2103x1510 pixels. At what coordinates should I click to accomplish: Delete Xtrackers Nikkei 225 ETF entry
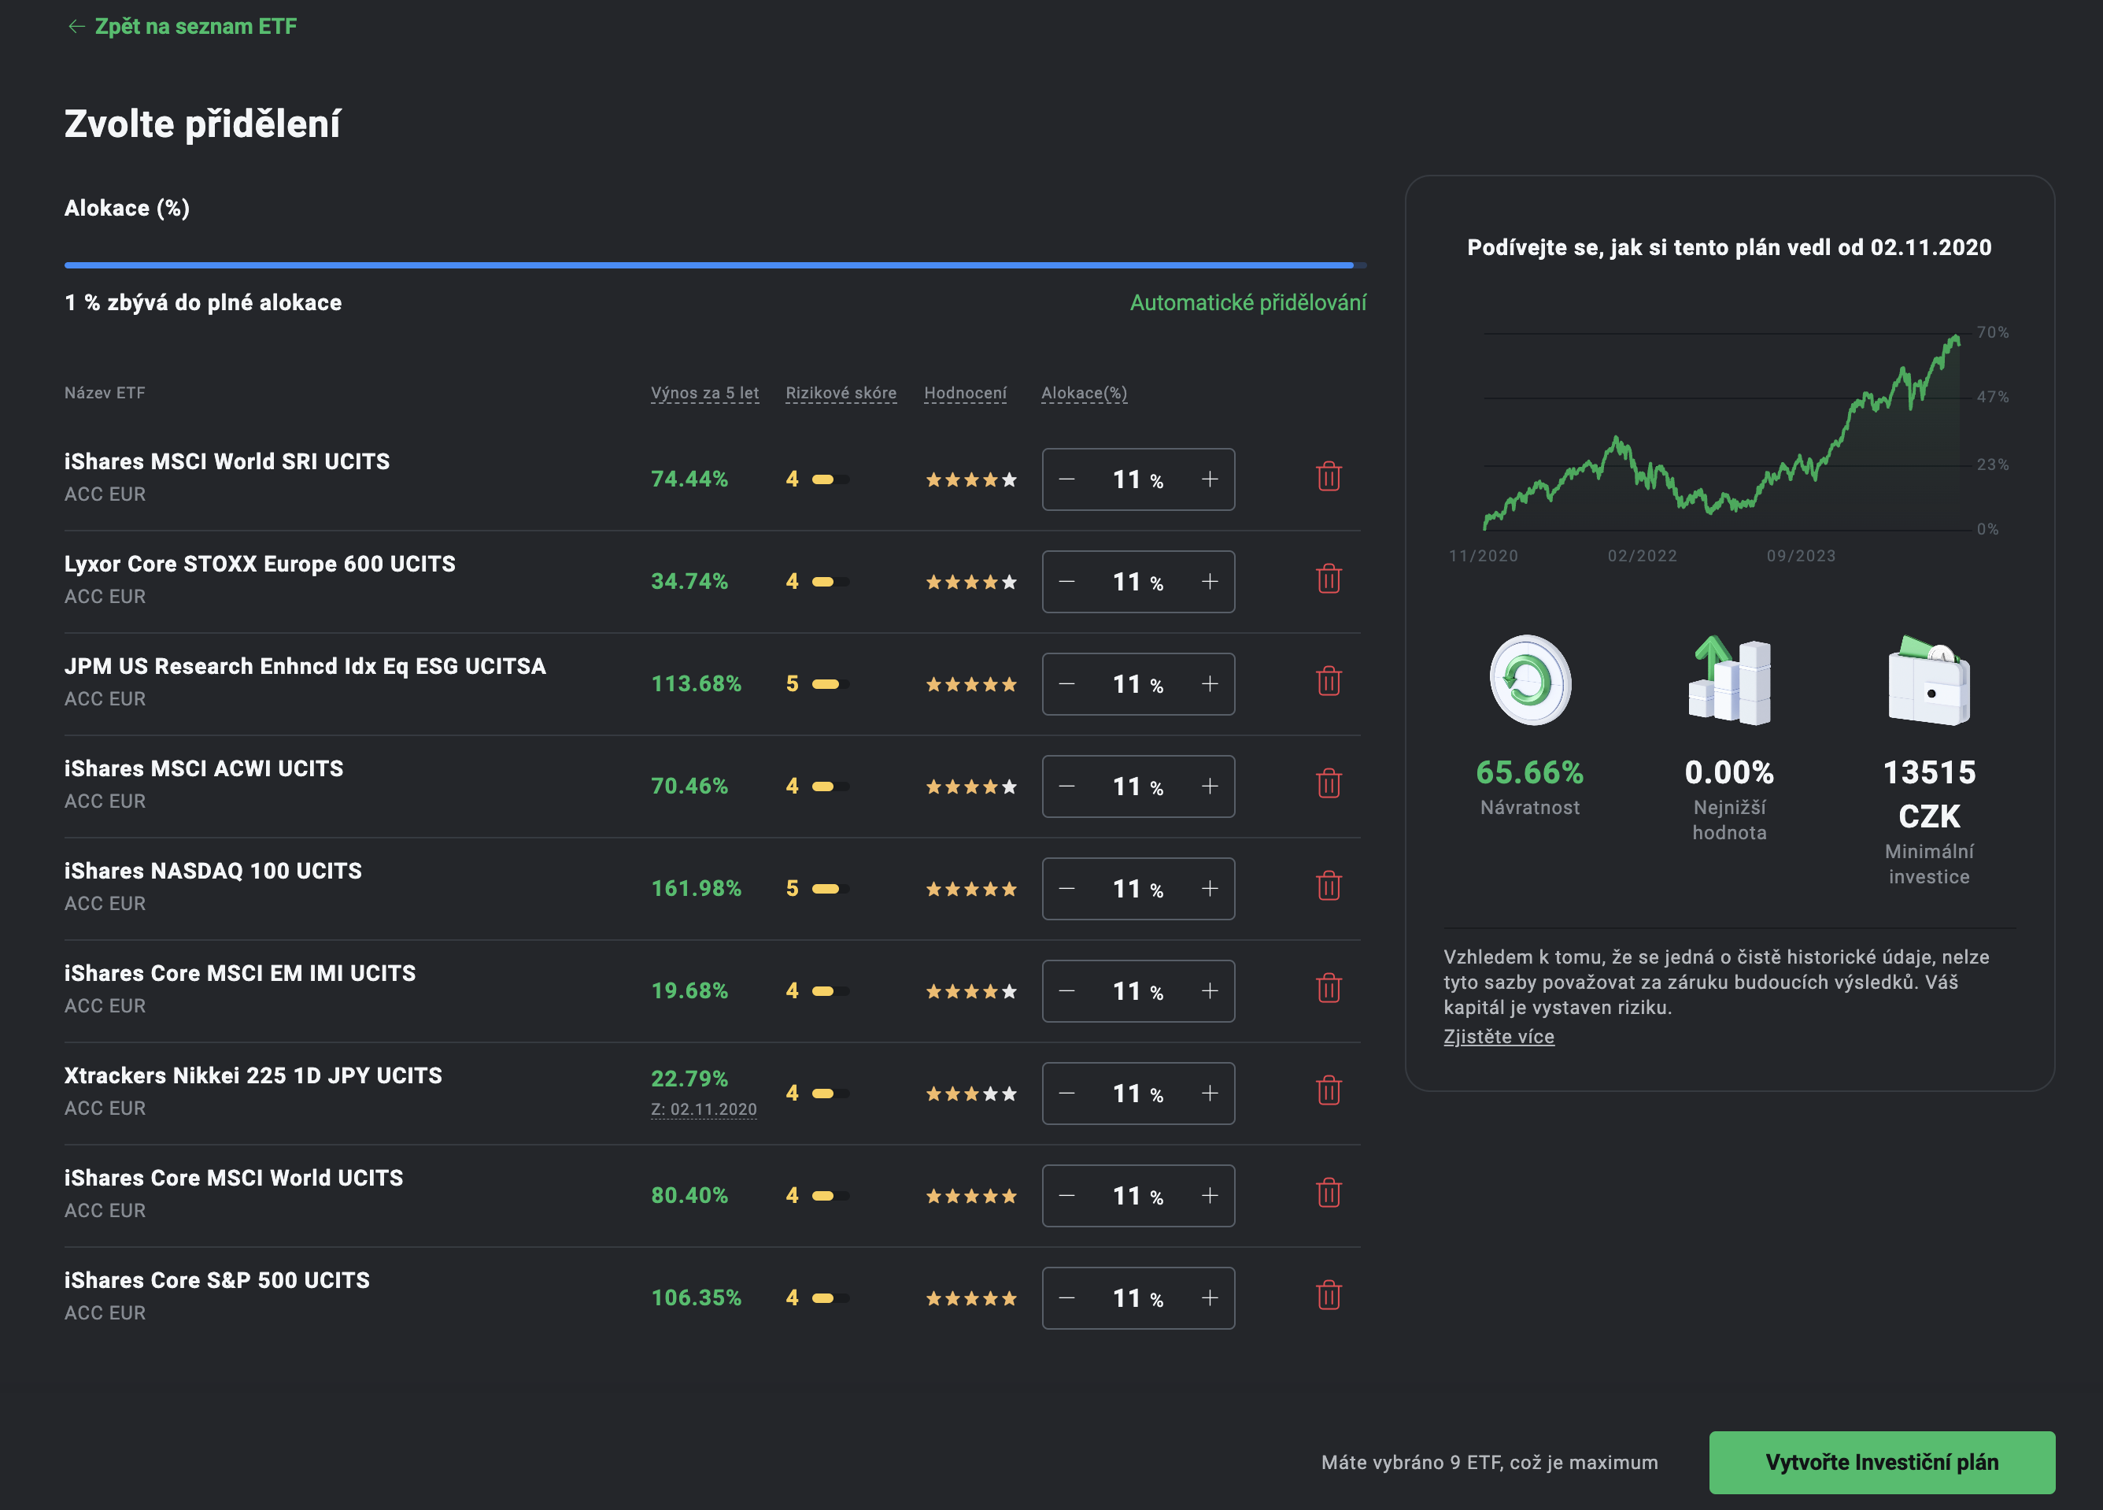1328,1092
